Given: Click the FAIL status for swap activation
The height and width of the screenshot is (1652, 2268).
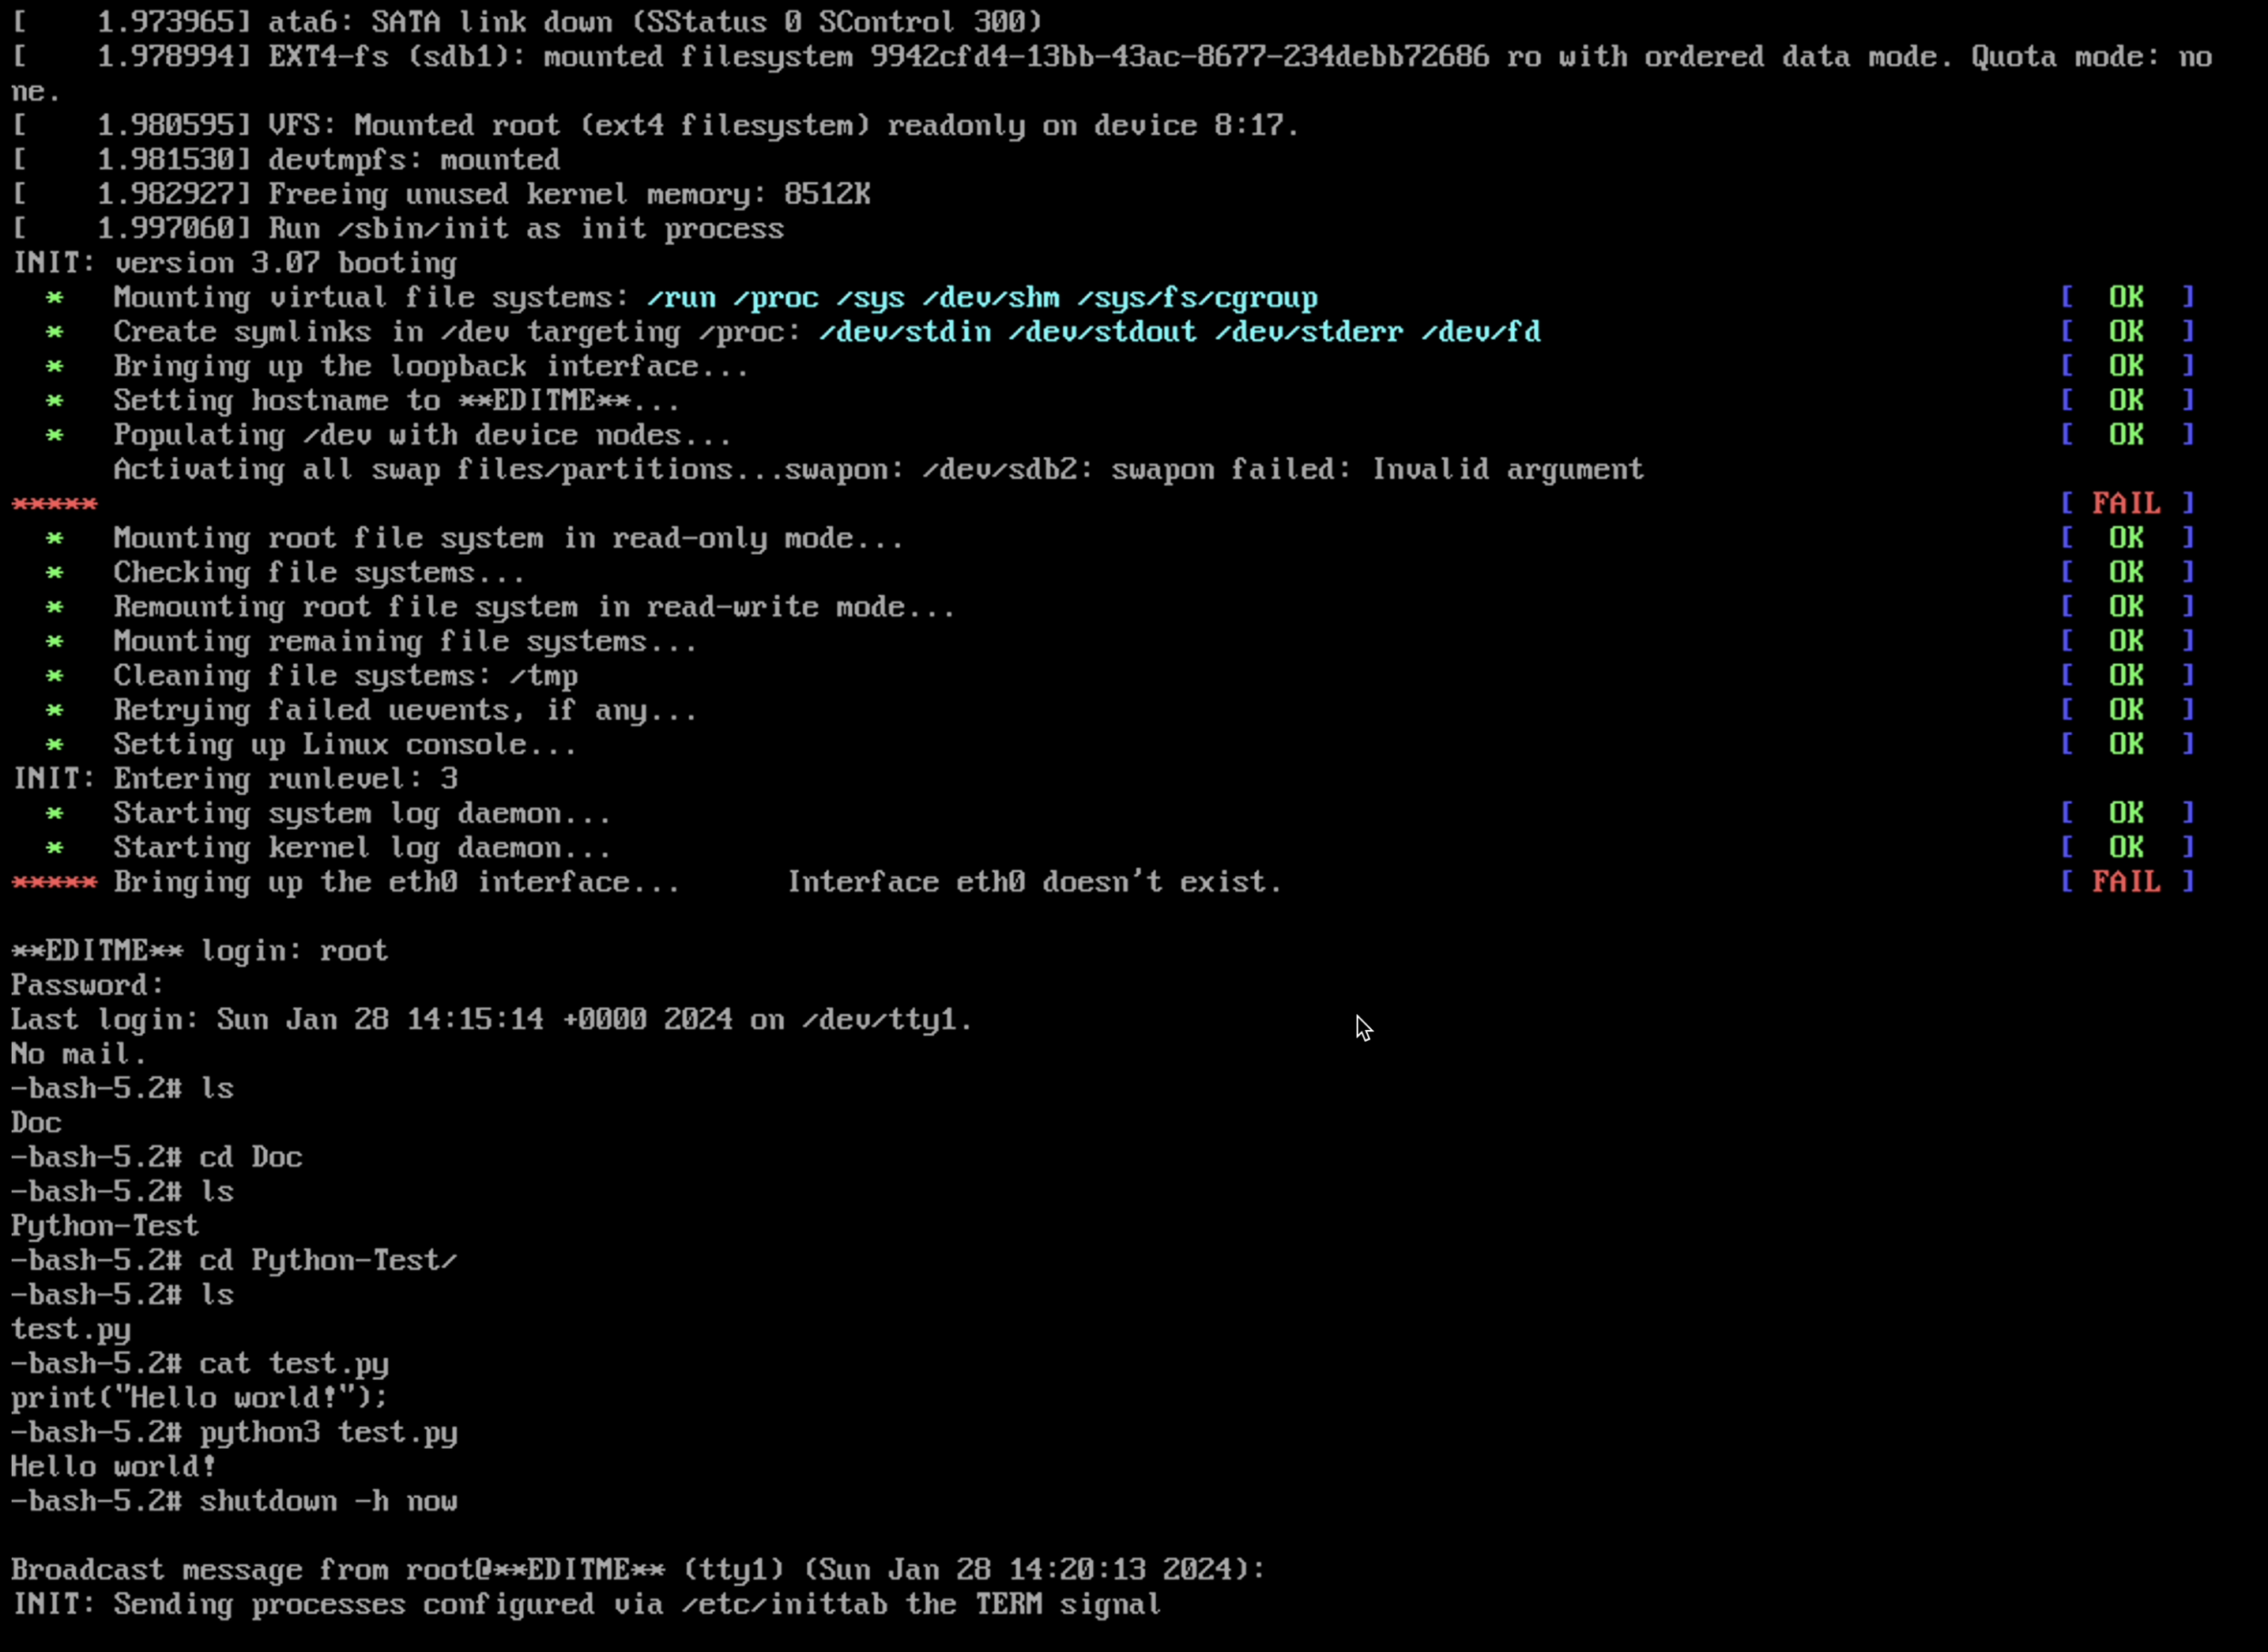Looking at the screenshot, I should click(2126, 502).
